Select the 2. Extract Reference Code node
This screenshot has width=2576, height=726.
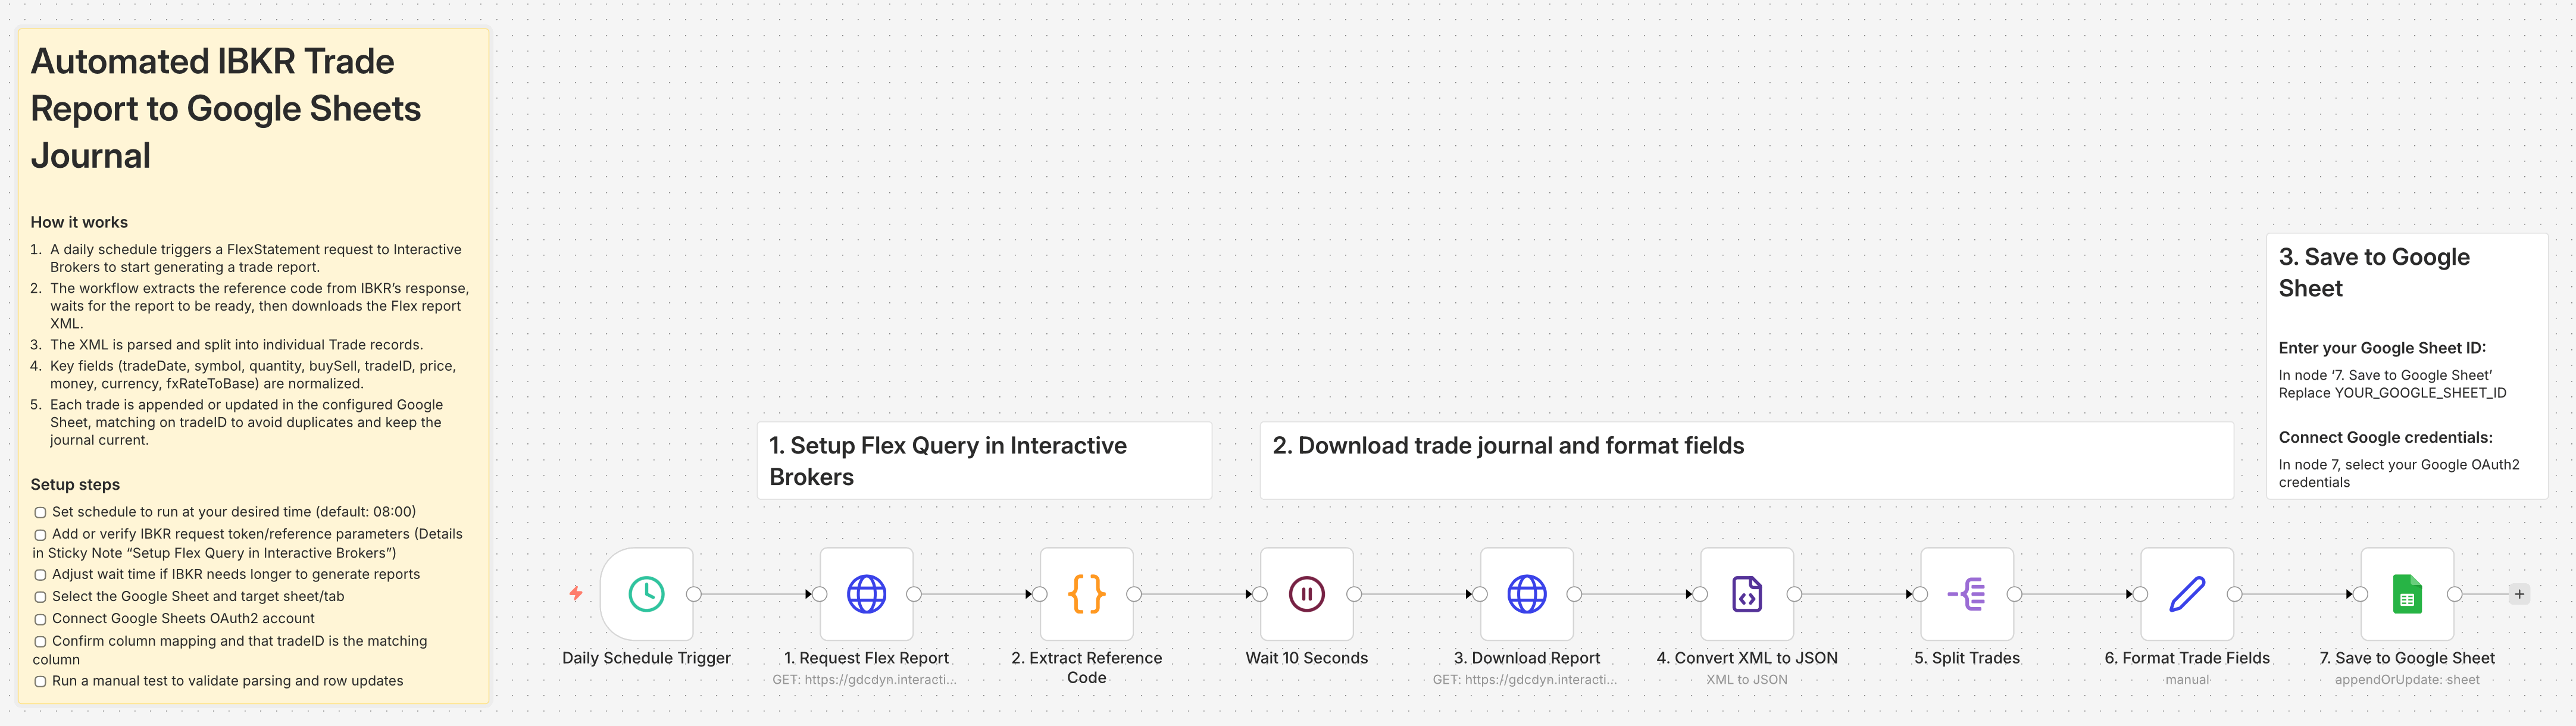coord(1086,594)
